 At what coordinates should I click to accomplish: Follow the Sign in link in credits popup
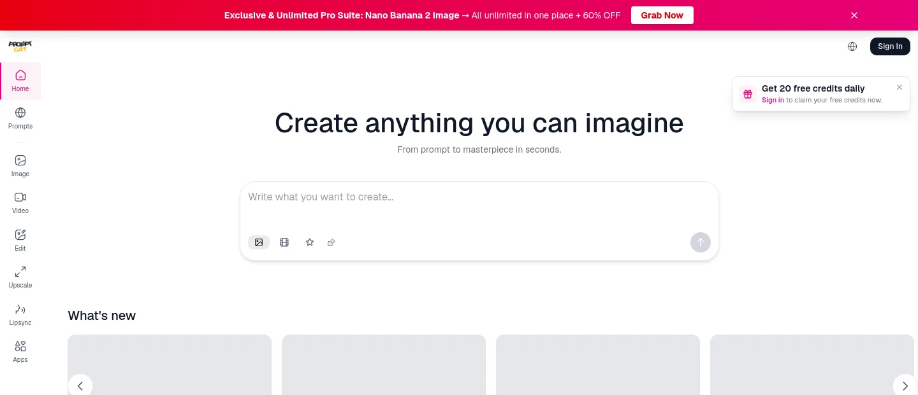(773, 100)
